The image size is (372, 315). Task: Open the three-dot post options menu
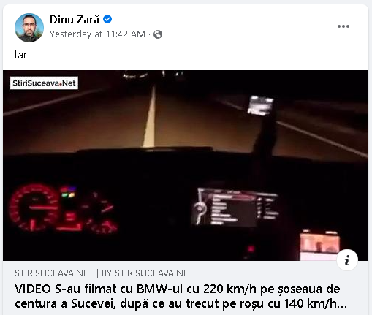[x=343, y=26]
